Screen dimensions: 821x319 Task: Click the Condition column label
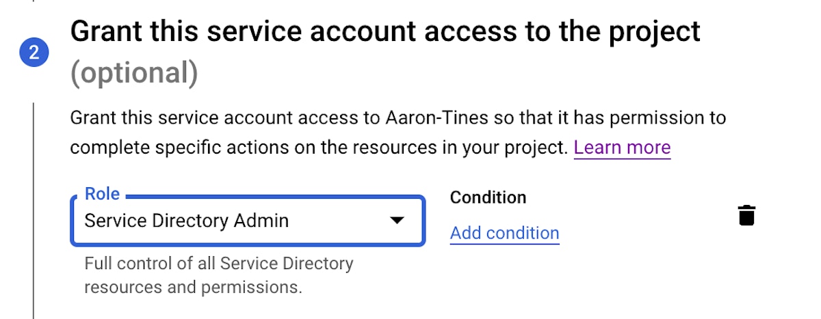[x=488, y=197]
